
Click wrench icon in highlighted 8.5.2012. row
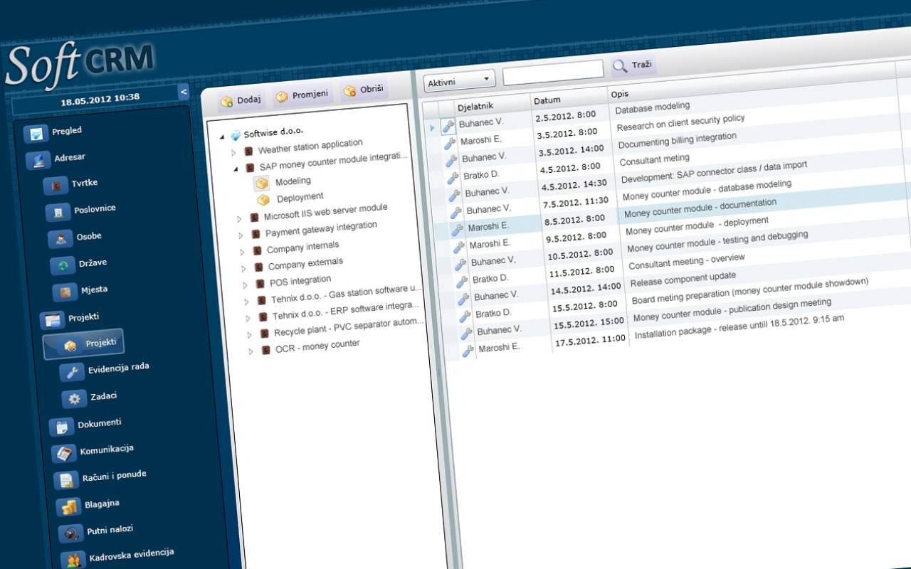[458, 230]
